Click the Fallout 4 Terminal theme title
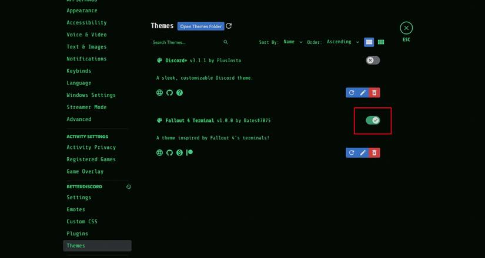This screenshot has height=258, width=485. click(190, 120)
